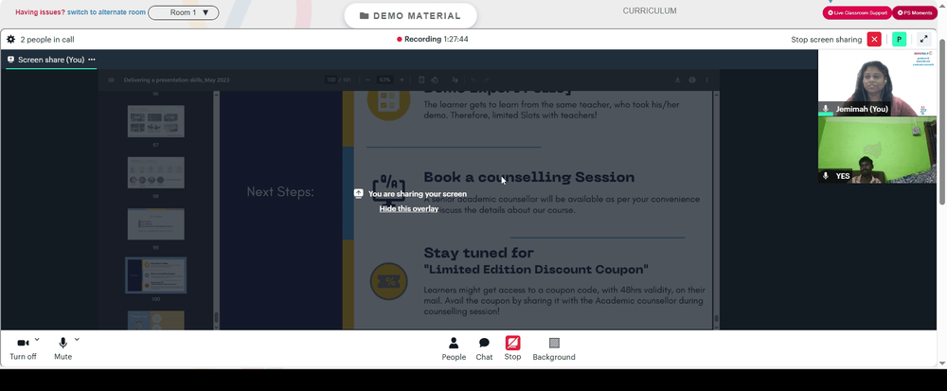The image size is (947, 391).
Task: Click the PDF fit to page icon
Action: 421,80
